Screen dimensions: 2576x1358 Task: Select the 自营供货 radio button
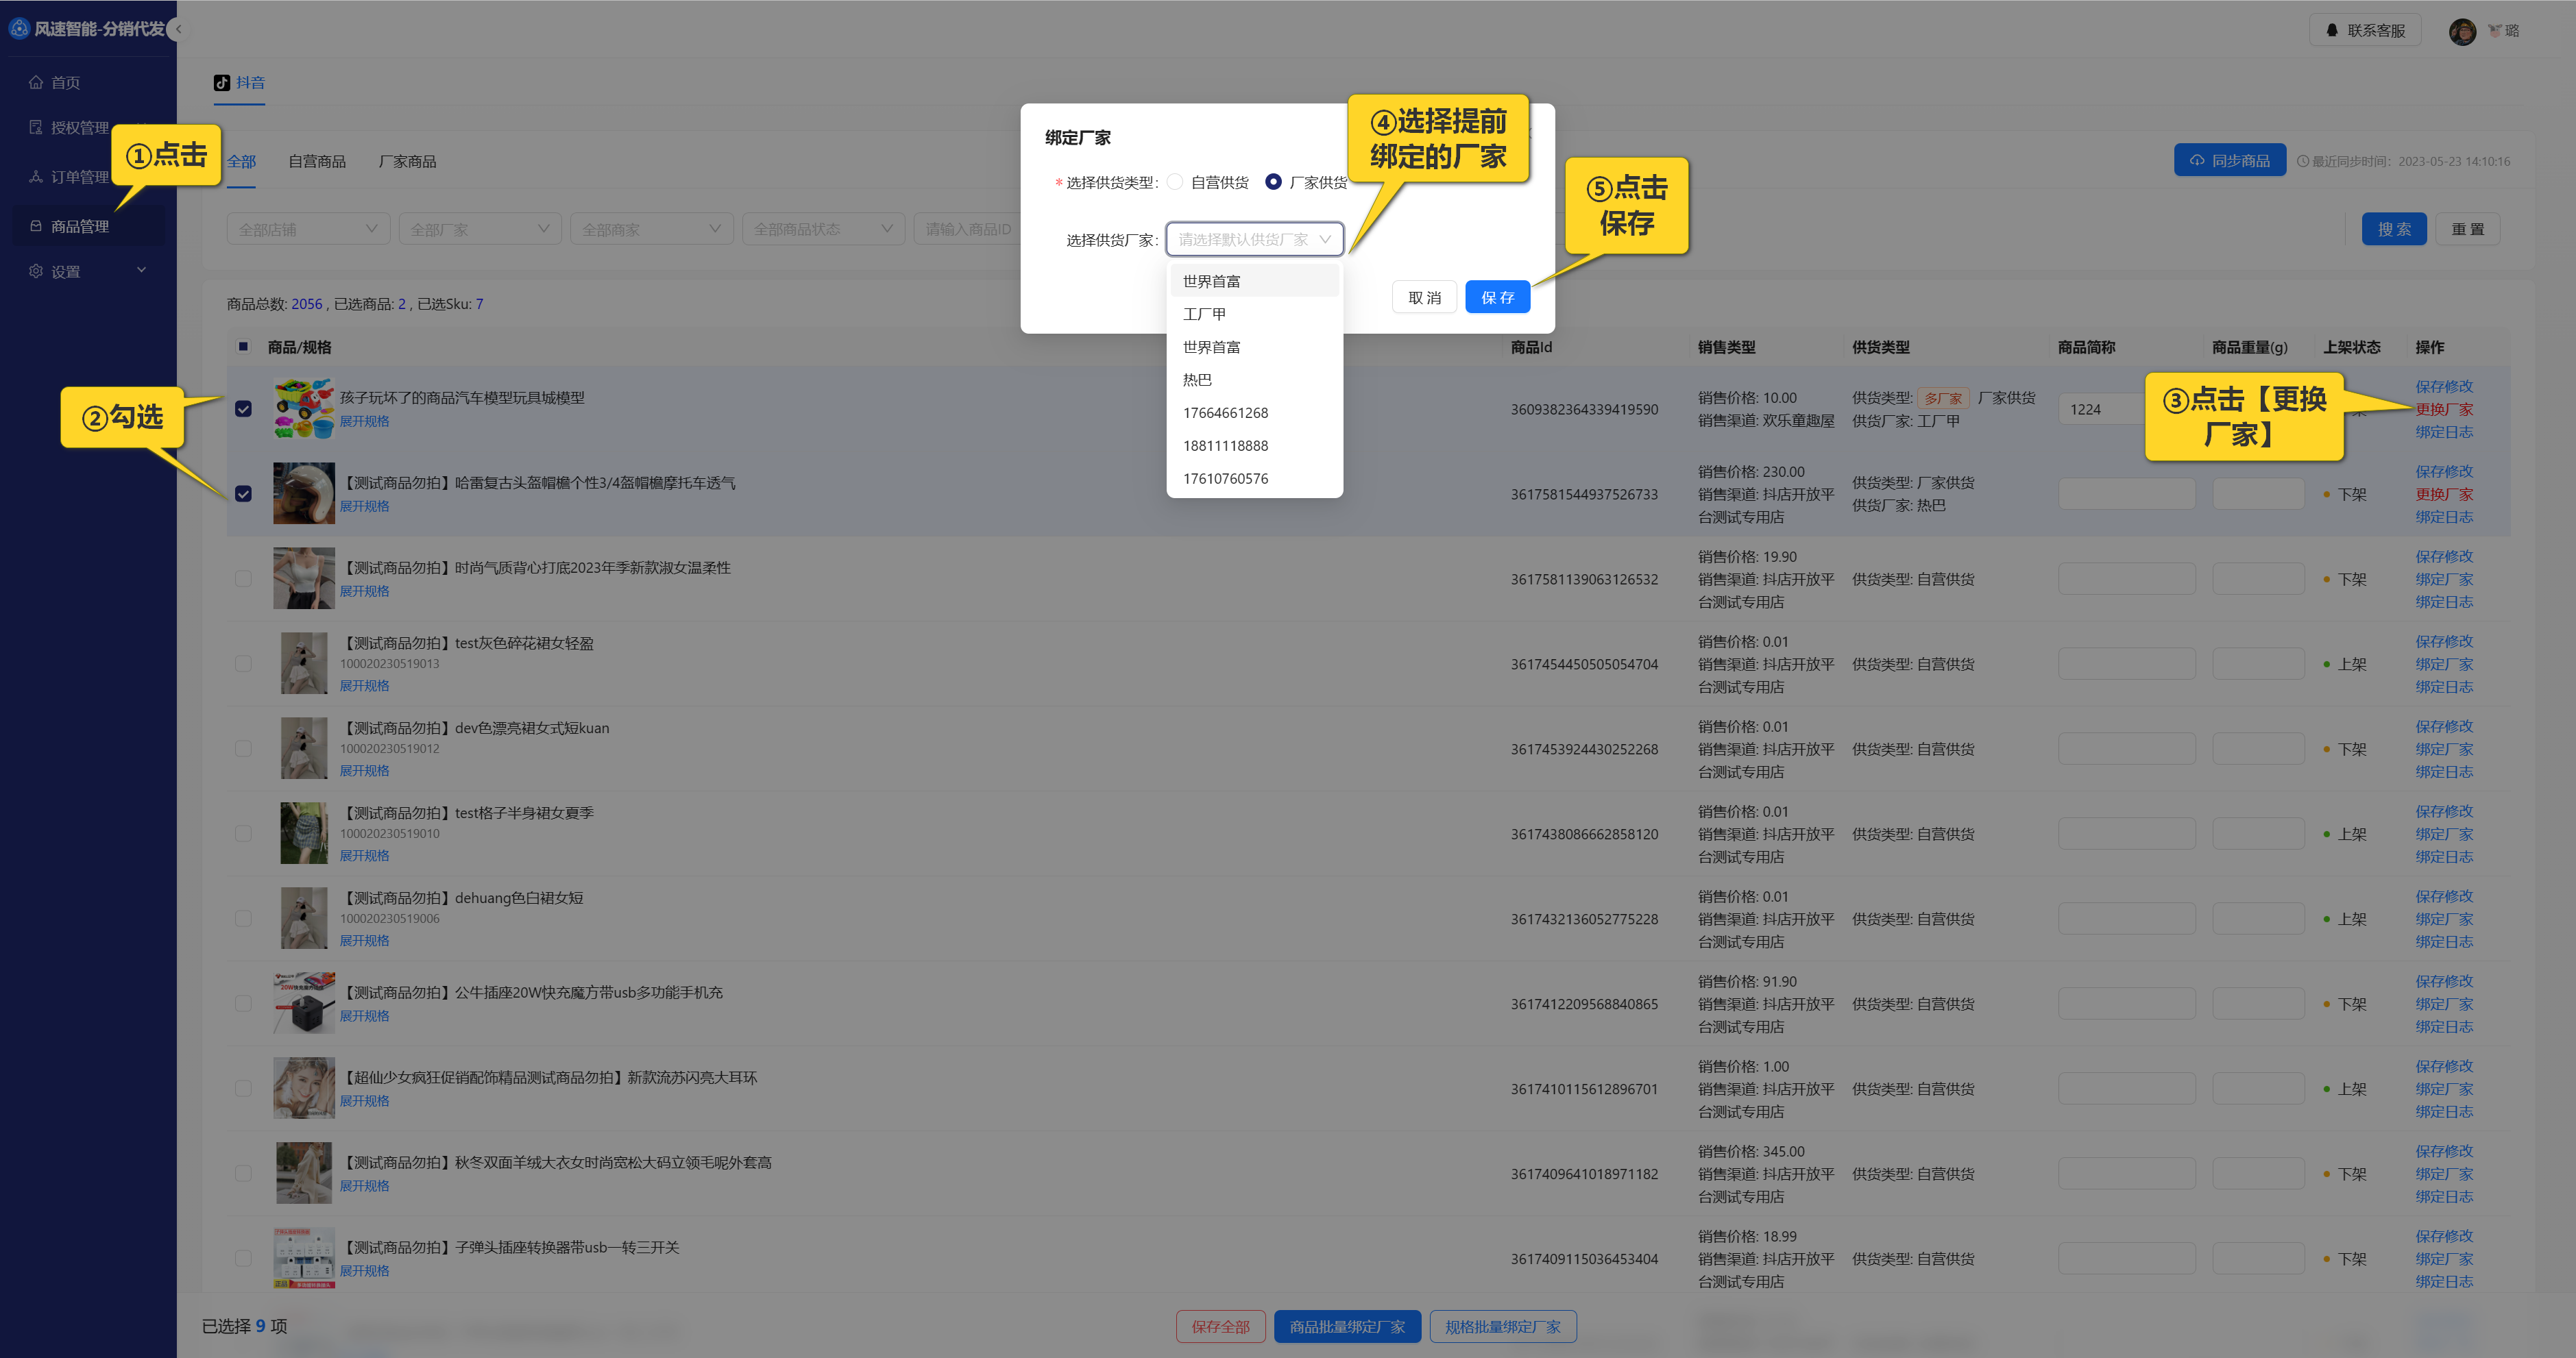pyautogui.click(x=1175, y=182)
